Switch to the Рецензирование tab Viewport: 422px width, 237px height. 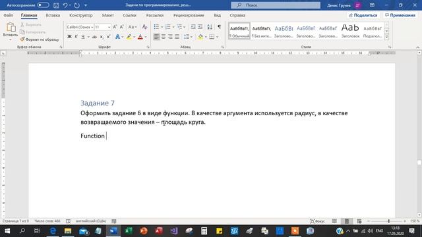tap(189, 15)
